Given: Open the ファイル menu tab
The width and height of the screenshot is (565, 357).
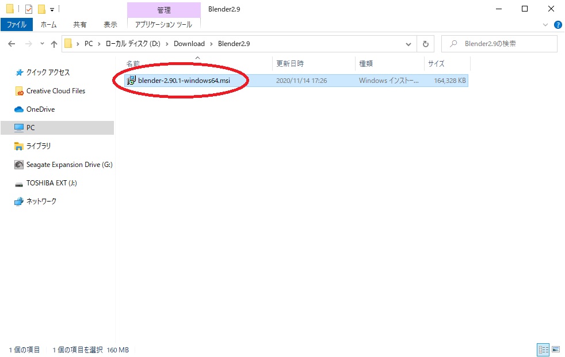Looking at the screenshot, I should 17,25.
